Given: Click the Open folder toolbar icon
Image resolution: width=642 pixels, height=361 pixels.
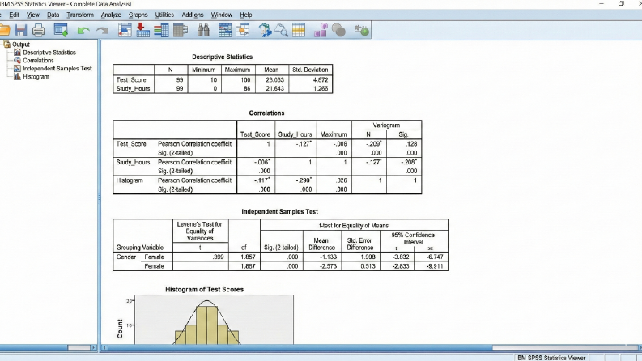Looking at the screenshot, I should point(4,30).
